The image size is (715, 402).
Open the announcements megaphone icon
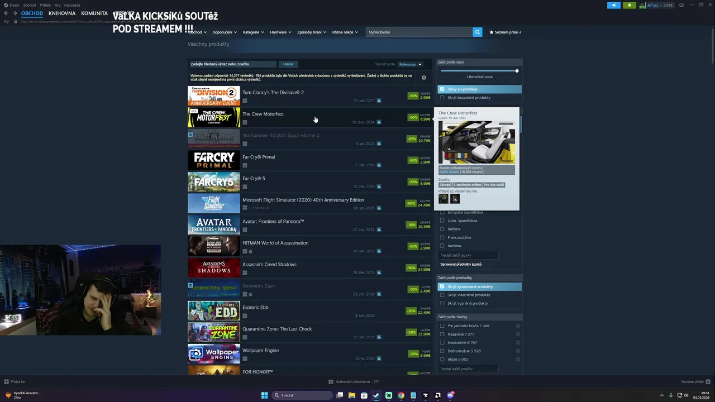coord(614,5)
